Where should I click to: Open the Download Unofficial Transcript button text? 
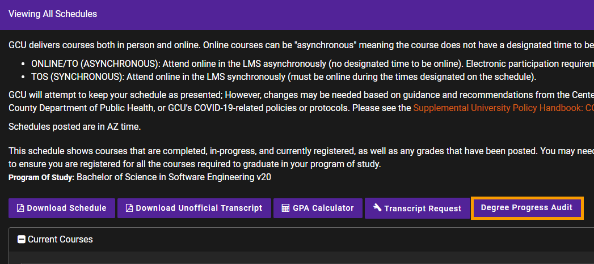point(199,208)
